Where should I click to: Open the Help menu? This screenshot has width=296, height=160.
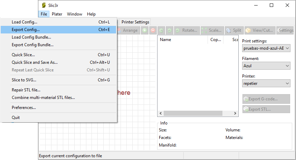pyautogui.click(x=92, y=14)
